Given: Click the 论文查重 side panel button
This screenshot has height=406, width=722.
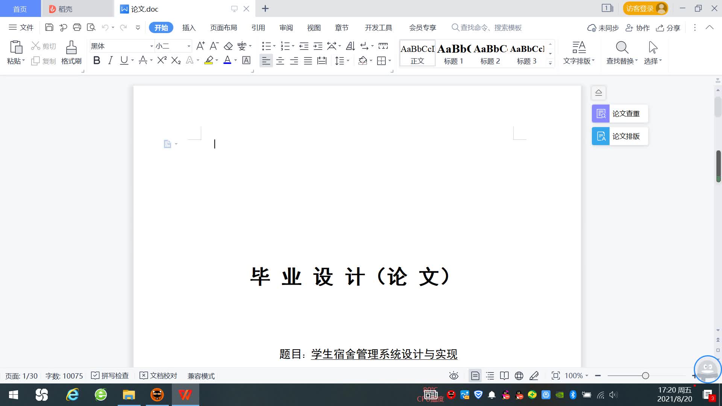Looking at the screenshot, I should coord(620,114).
